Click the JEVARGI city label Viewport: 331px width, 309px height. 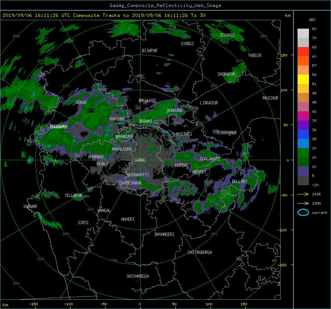(227, 35)
